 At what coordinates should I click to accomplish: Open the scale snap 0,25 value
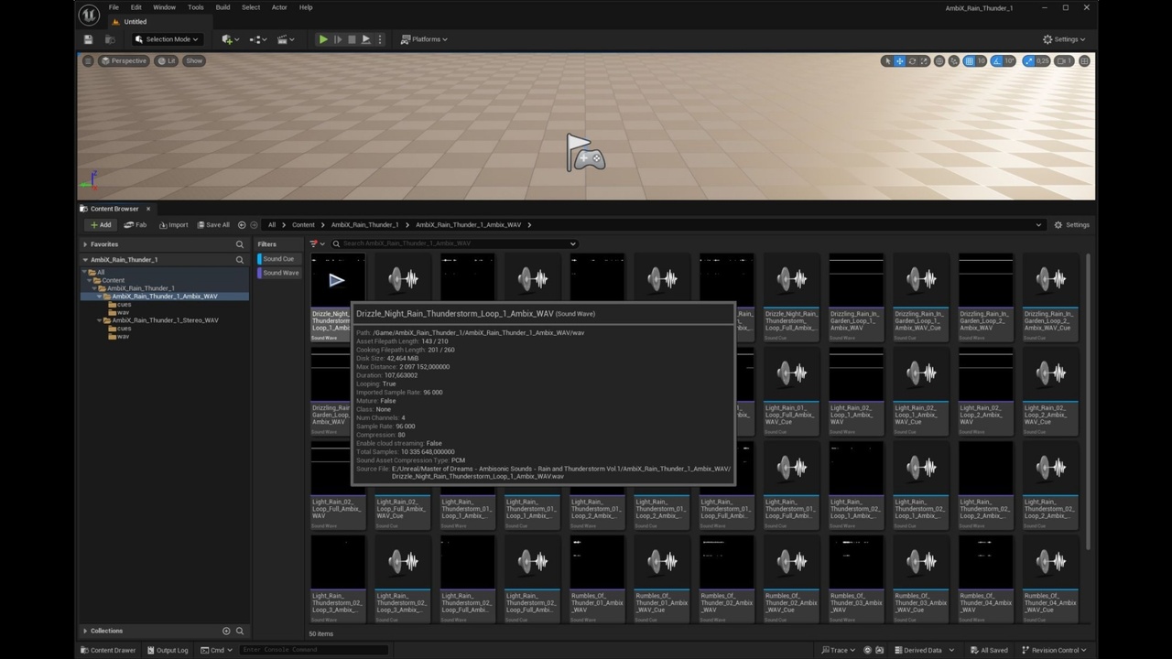click(x=1043, y=61)
